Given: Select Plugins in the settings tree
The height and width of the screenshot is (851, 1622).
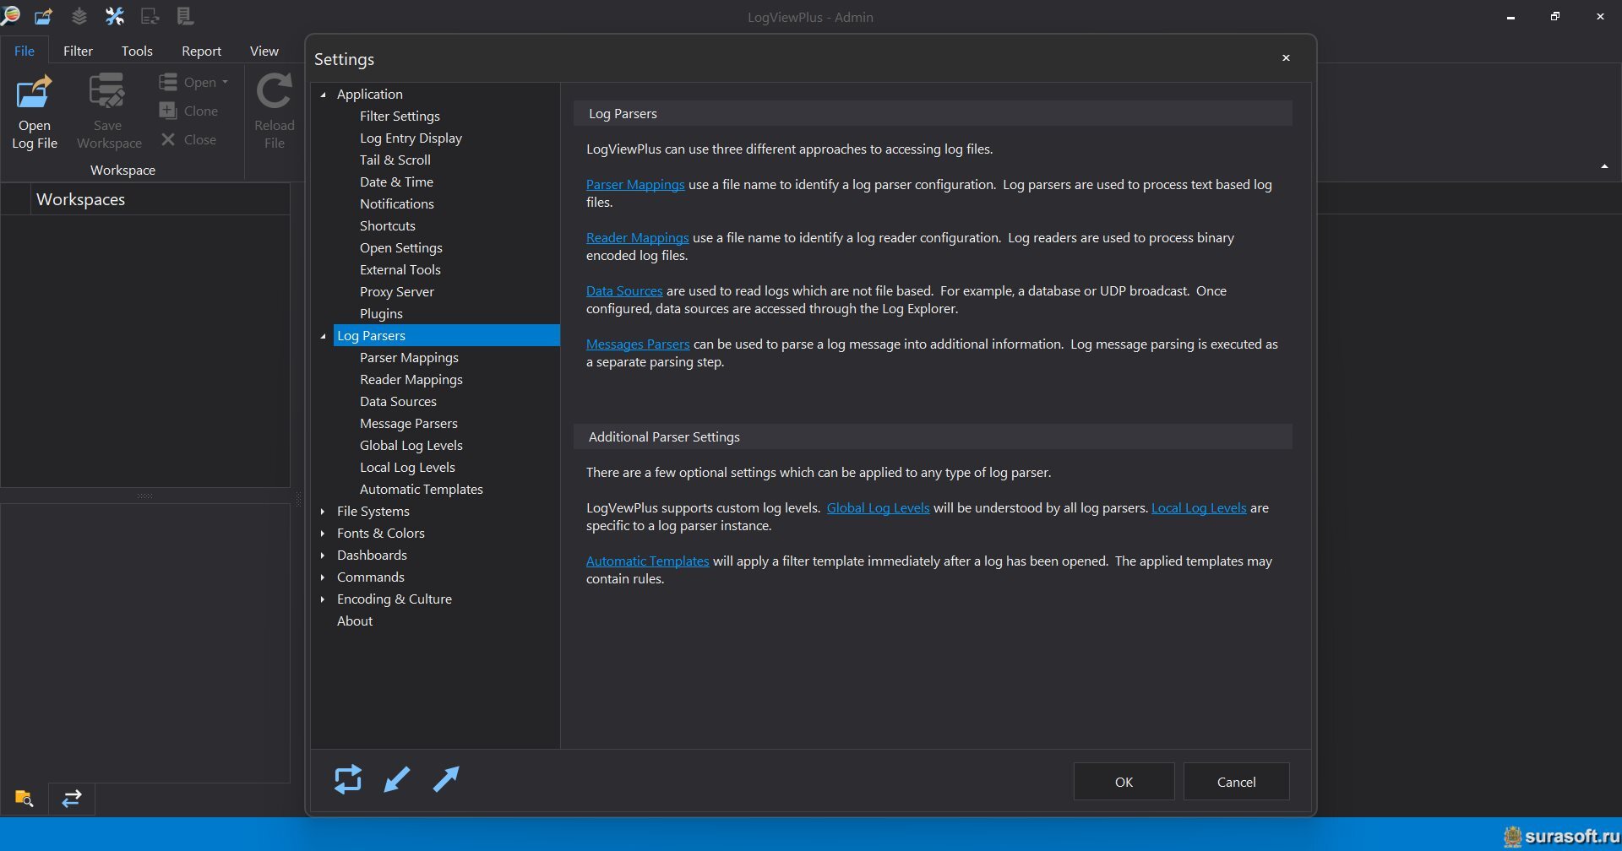Looking at the screenshot, I should point(381,313).
